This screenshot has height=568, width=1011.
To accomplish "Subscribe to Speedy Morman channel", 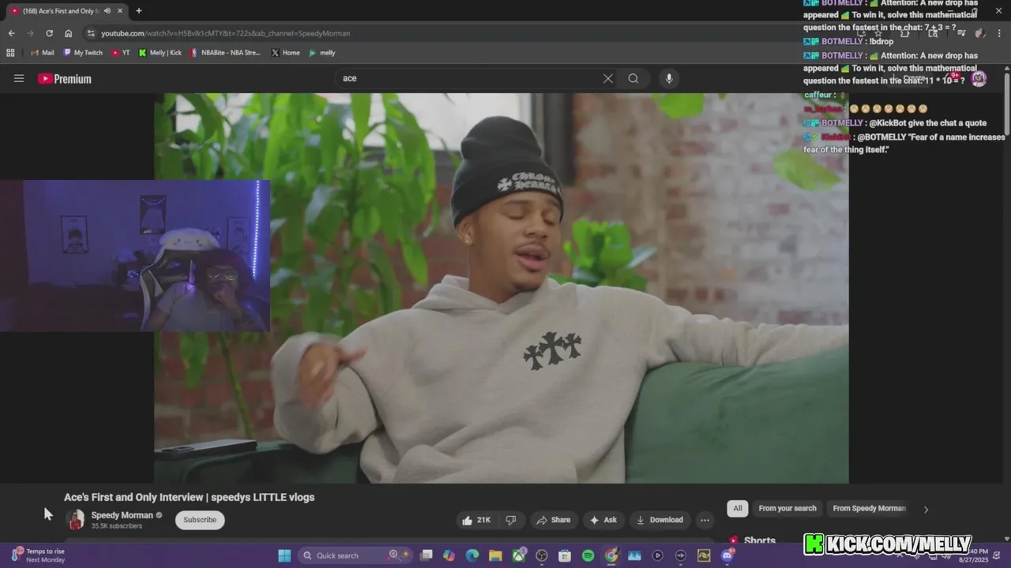I will [200, 520].
